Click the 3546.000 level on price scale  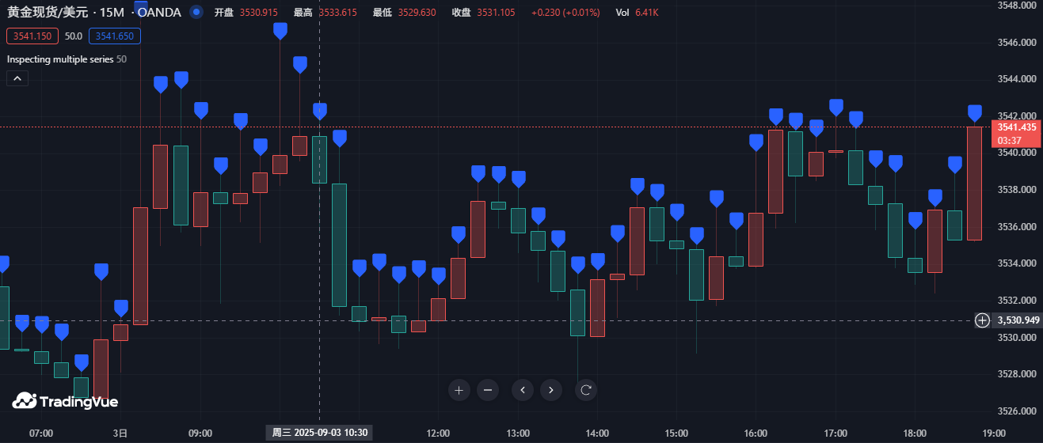[1018, 43]
